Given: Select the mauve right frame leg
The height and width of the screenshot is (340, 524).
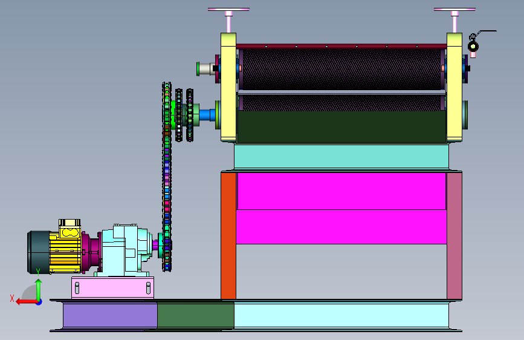Looking at the screenshot, I should pos(454,236).
